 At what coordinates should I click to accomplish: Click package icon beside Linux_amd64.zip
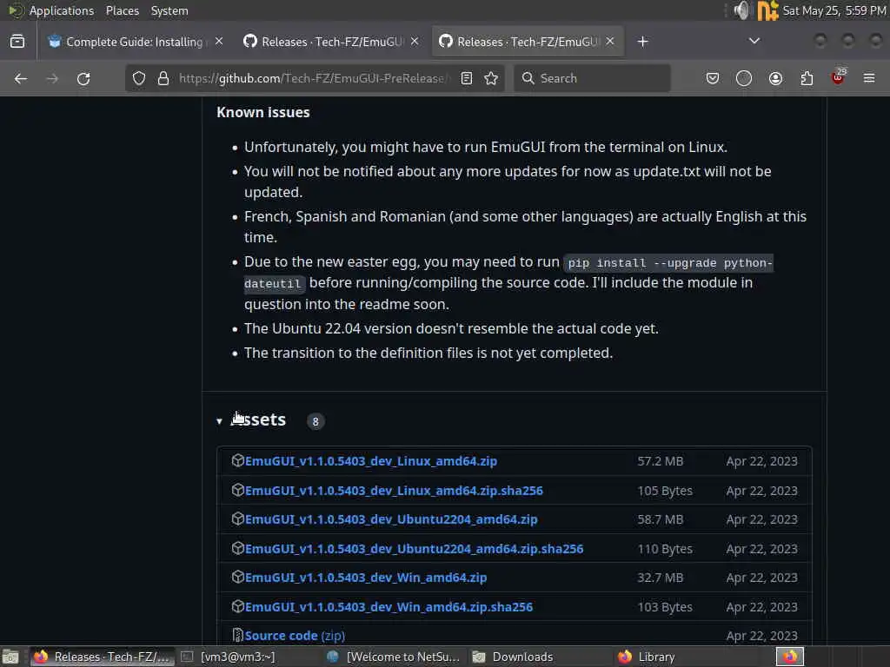[238, 460]
